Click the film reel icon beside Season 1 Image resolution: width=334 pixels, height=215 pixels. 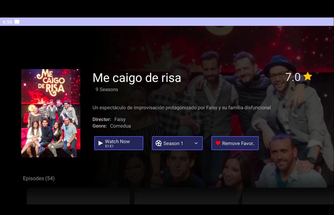click(x=158, y=143)
